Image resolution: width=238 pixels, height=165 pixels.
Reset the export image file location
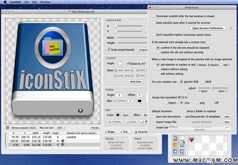(x=227, y=122)
